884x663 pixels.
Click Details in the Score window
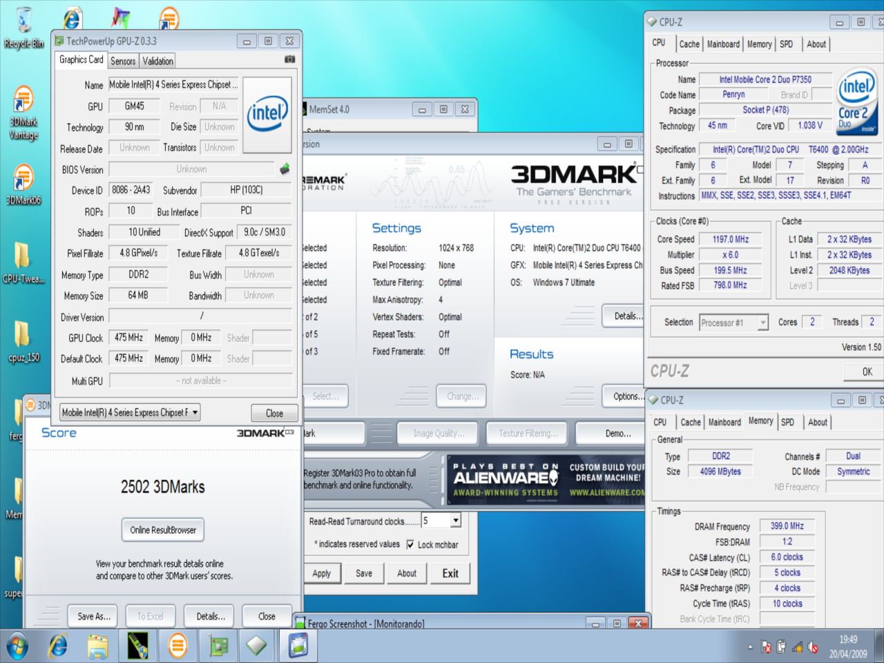point(211,616)
